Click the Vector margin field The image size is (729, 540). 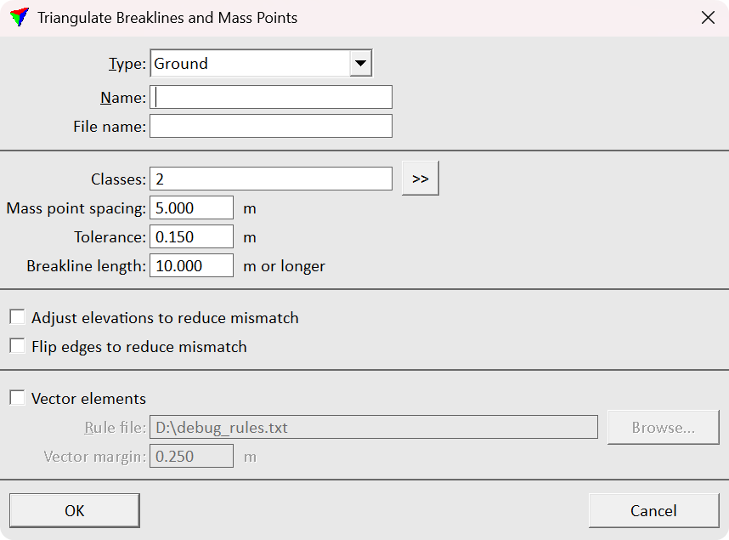point(191,457)
